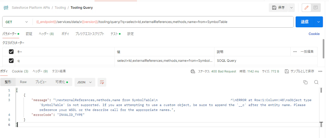Expand the 送信 button dropdown arrow
The width and height of the screenshot is (329, 138).
318,22
